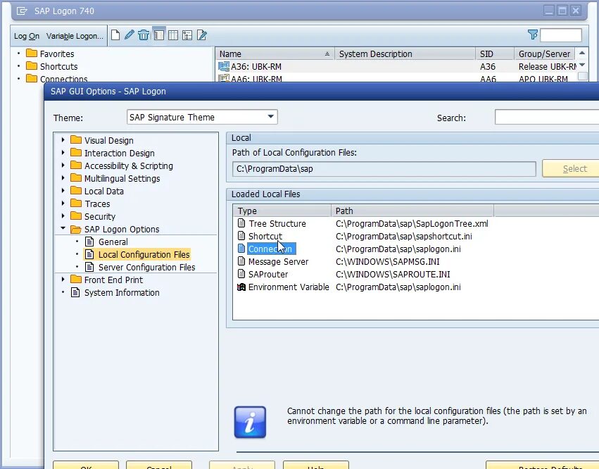The width and height of the screenshot is (599, 469).
Task: Click the Edit pencil icon in toolbar
Action: pyautogui.click(x=129, y=35)
